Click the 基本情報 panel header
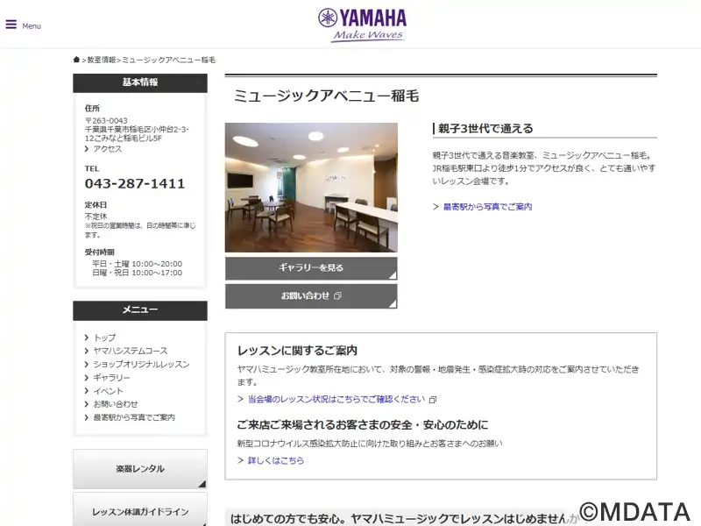This screenshot has width=701, height=526. 140,82
